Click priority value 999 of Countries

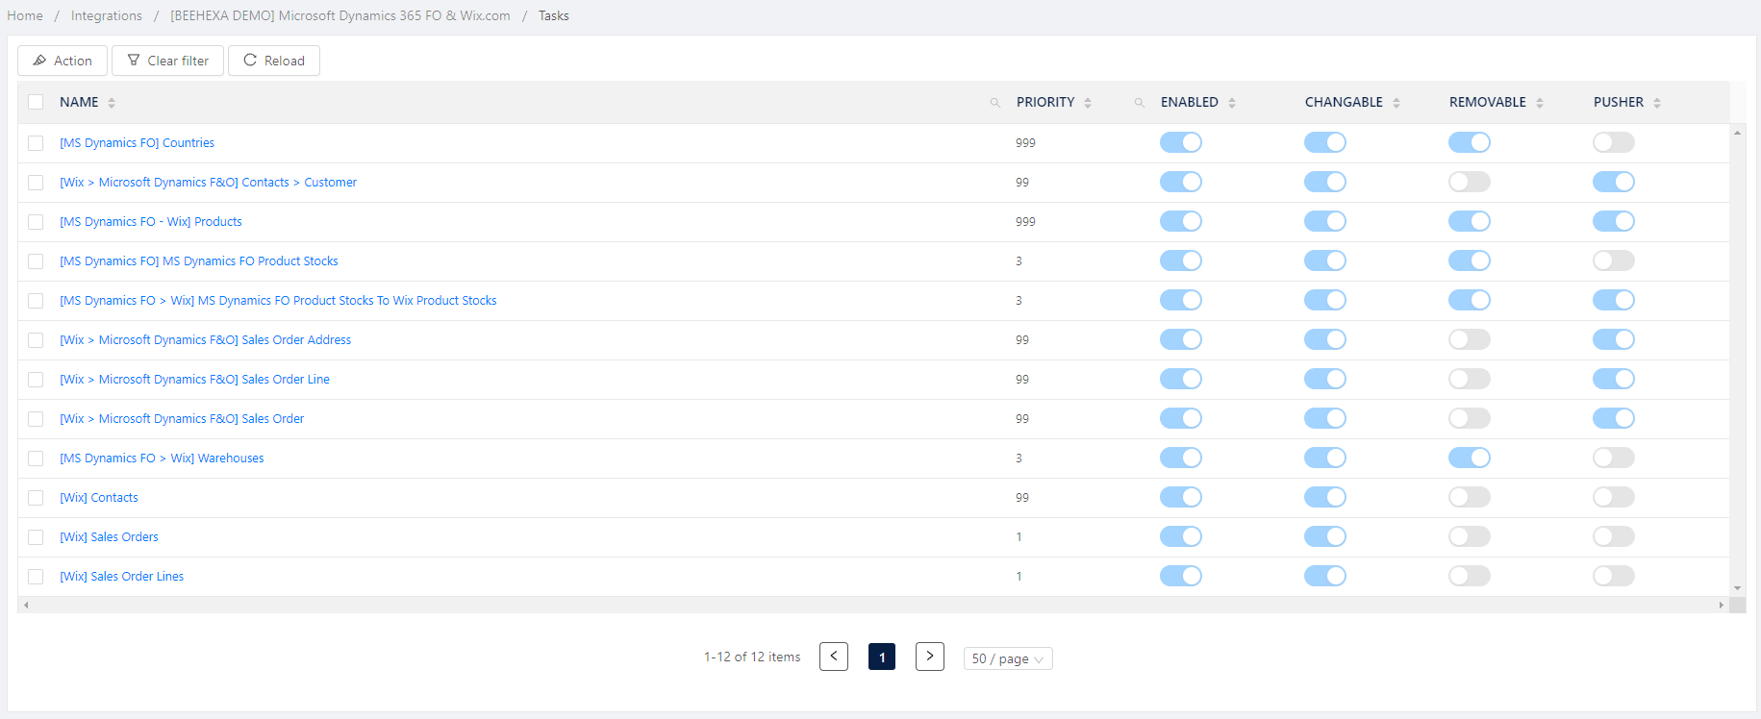(x=1025, y=143)
